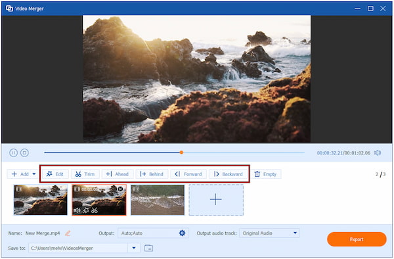Mute the preview volume speaker icon
The height and width of the screenshot is (259, 394).
(378, 153)
